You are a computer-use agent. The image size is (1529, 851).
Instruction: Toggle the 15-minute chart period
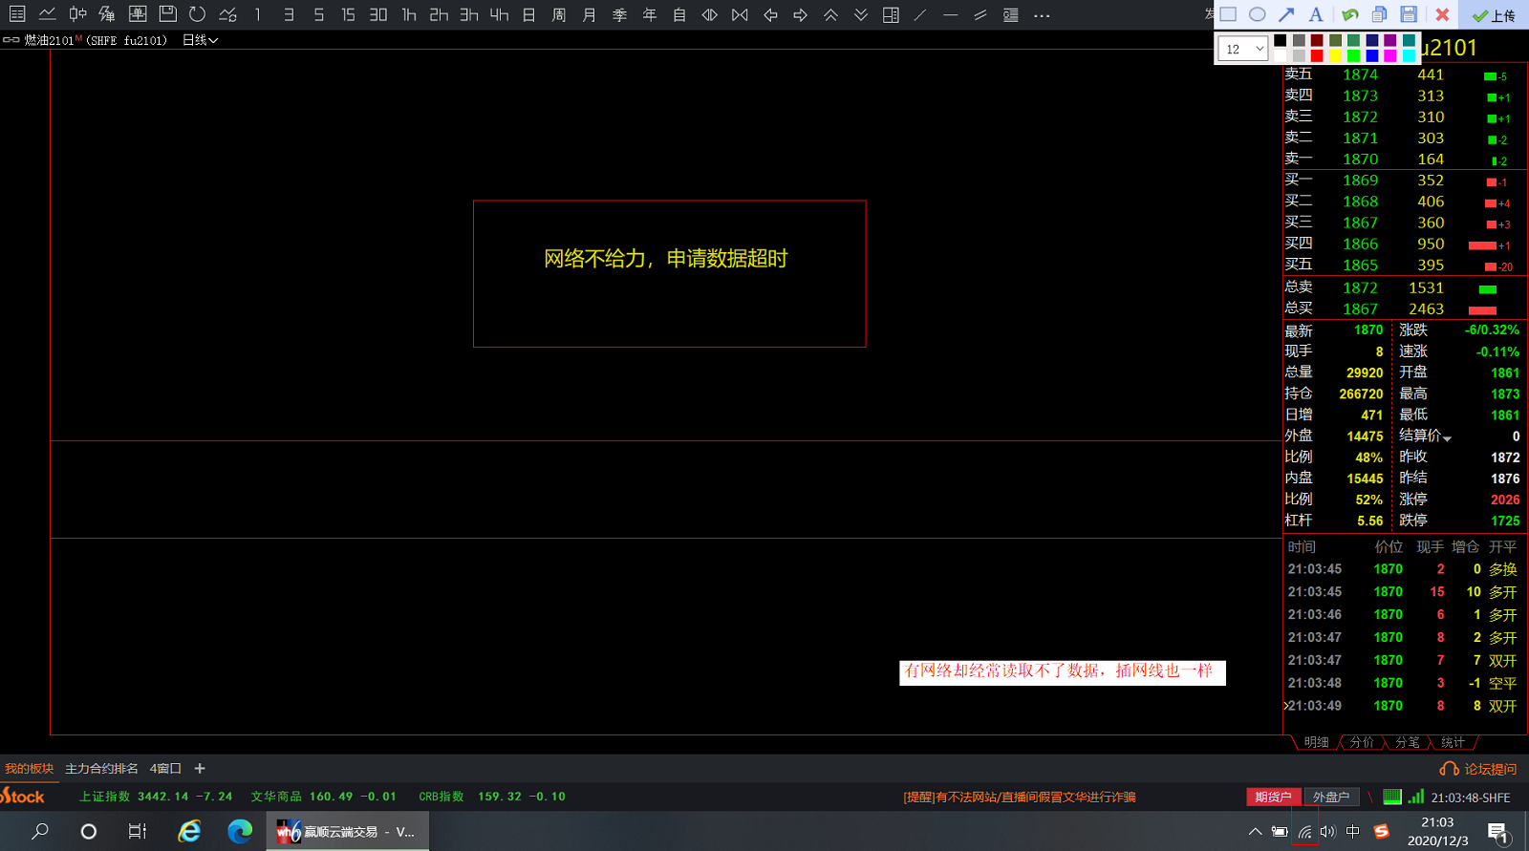tap(348, 14)
